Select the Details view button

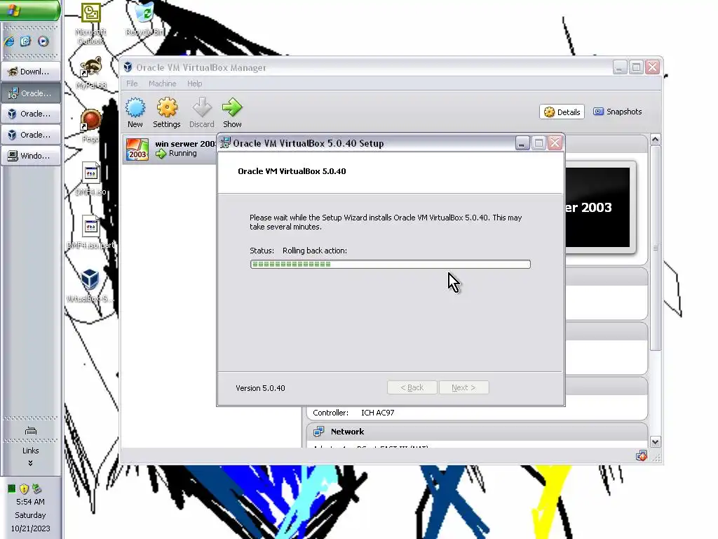coord(562,112)
